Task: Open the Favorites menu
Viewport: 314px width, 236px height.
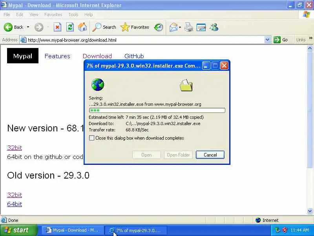Action: [53, 15]
